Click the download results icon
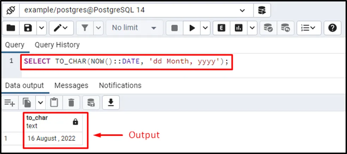This screenshot has height=154, width=347. point(111,103)
